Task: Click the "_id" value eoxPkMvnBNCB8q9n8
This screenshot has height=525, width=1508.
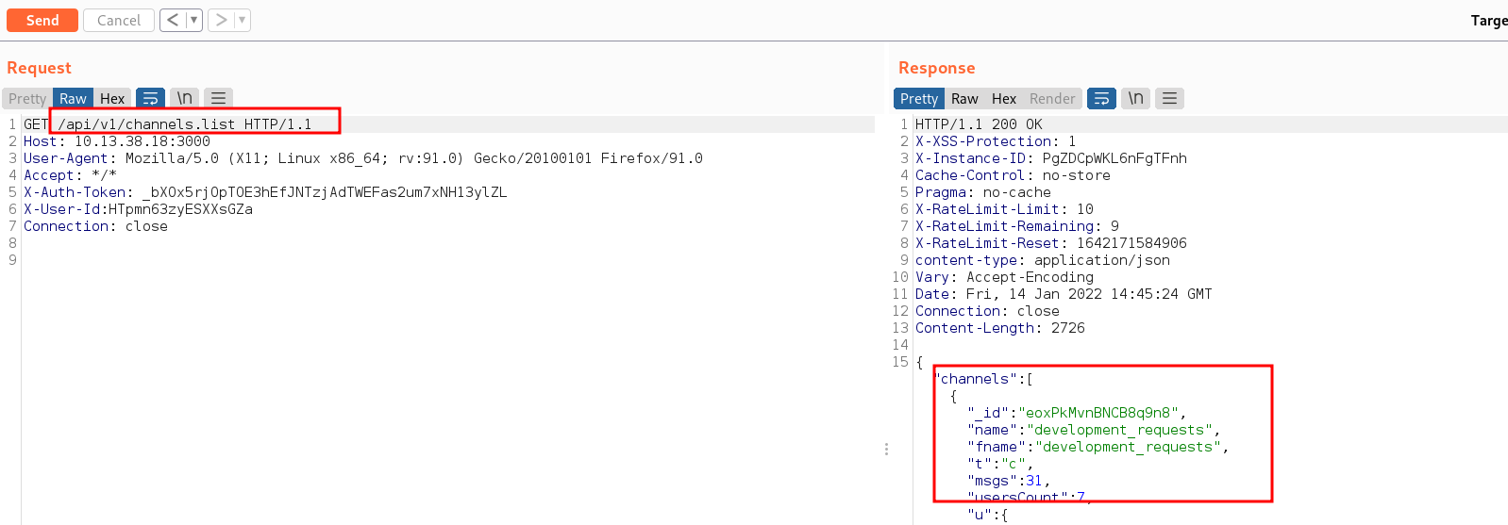Action: click(x=1097, y=413)
